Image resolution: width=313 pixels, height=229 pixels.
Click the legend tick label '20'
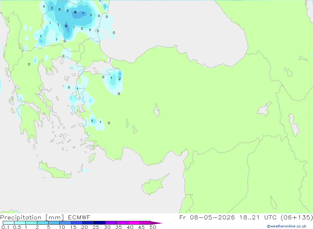[x=85, y=227]
